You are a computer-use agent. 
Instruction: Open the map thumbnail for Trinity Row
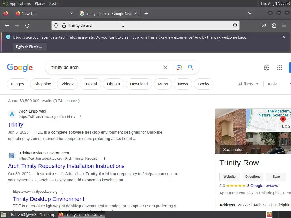coord(269,120)
